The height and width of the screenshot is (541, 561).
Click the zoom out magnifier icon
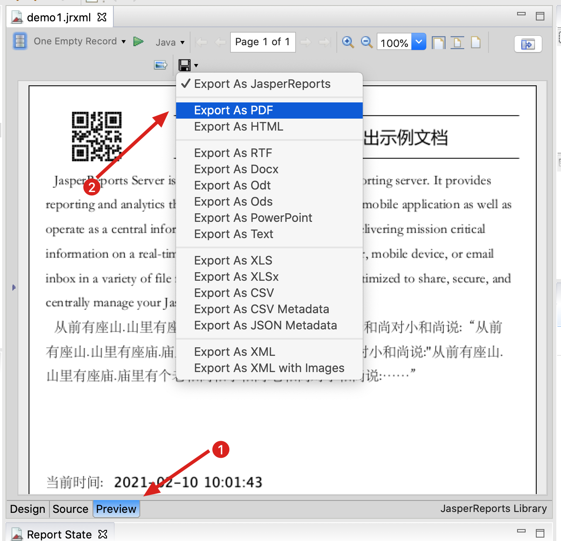[x=367, y=42]
